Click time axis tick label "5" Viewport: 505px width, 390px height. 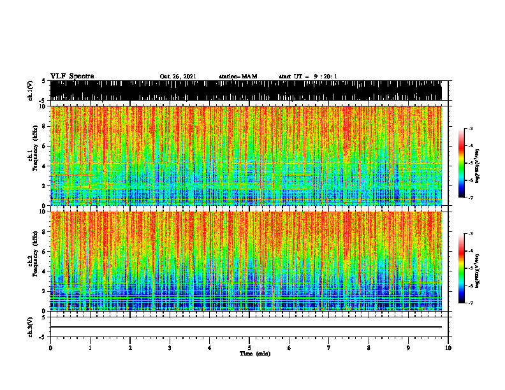[x=249, y=348]
